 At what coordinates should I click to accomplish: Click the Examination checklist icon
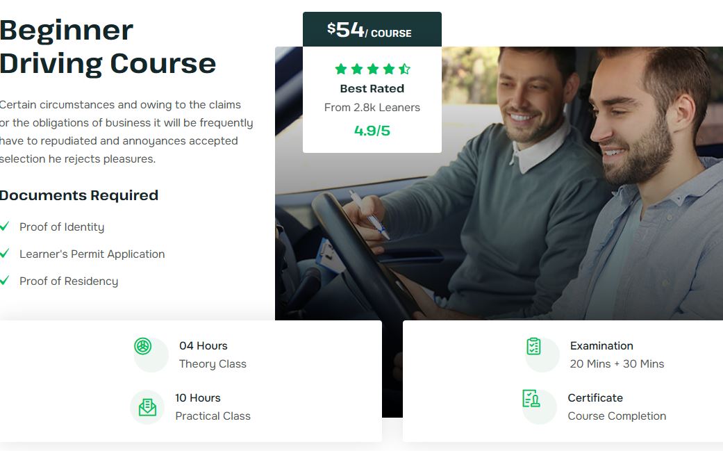[x=533, y=346]
